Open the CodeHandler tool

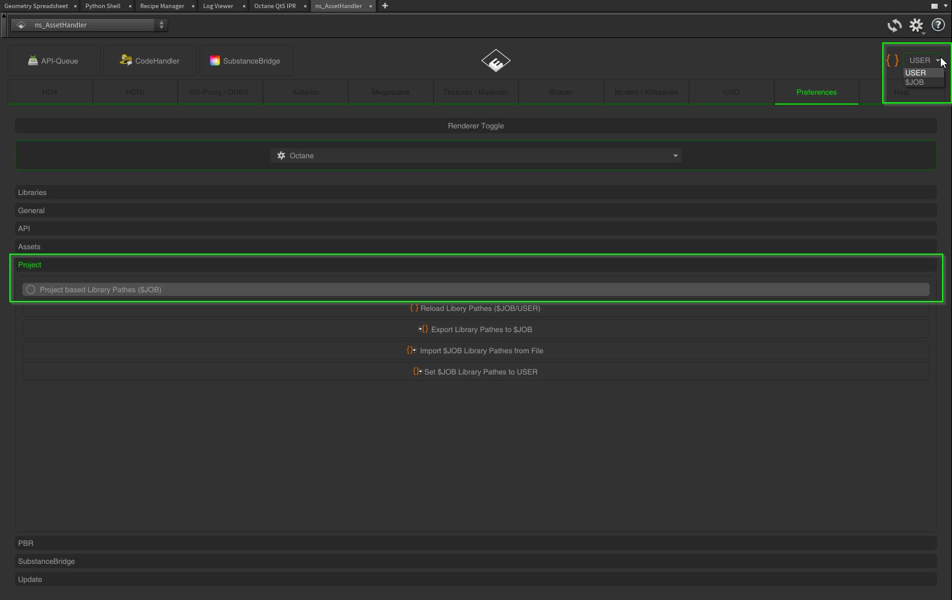tap(150, 61)
